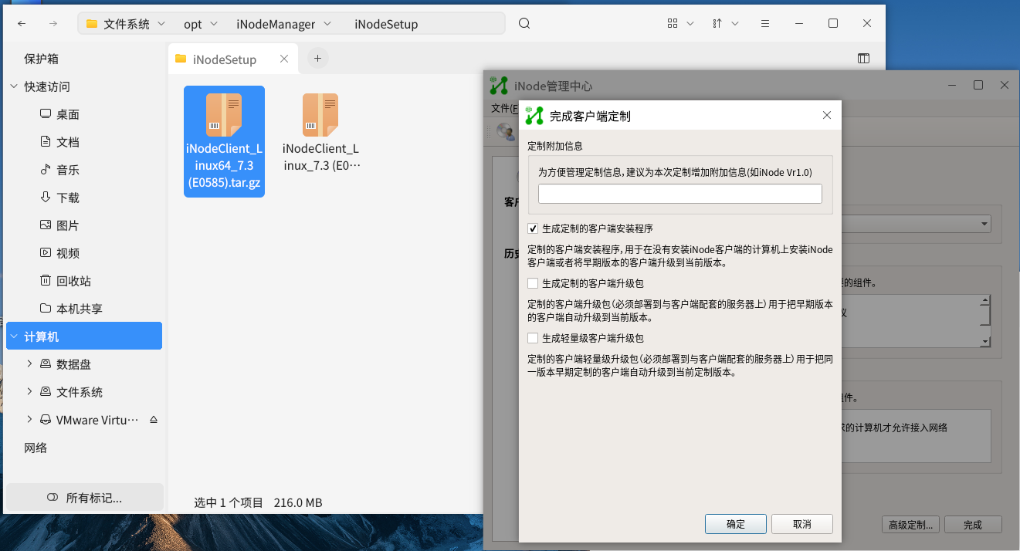Uncheck 生成定制的客户端安装程序
The image size is (1020, 551).
533,228
